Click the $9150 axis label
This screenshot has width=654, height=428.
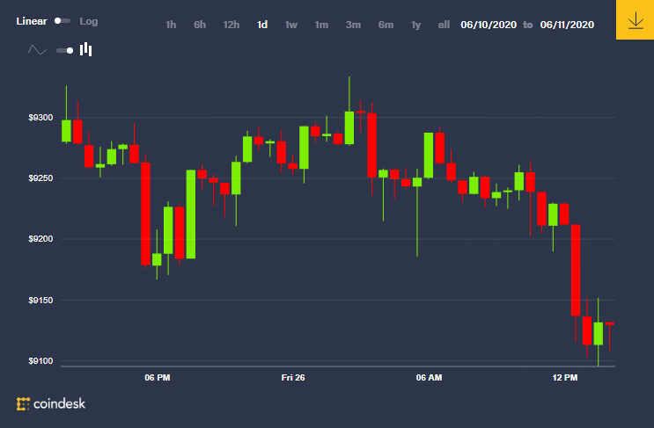pyautogui.click(x=40, y=301)
